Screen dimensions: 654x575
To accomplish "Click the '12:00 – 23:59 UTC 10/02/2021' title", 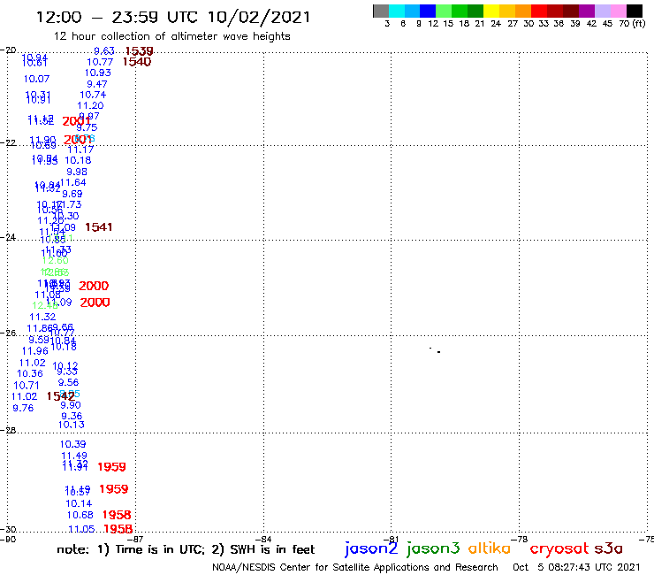I will point(173,17).
